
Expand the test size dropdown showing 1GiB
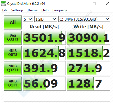click(46, 19)
